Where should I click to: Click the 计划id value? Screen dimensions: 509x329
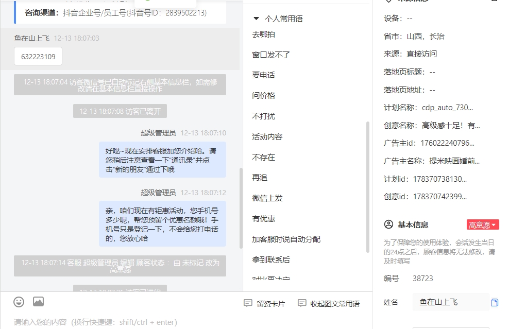tap(440, 179)
